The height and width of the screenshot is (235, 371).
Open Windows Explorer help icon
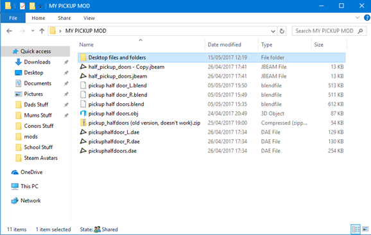(x=367, y=18)
